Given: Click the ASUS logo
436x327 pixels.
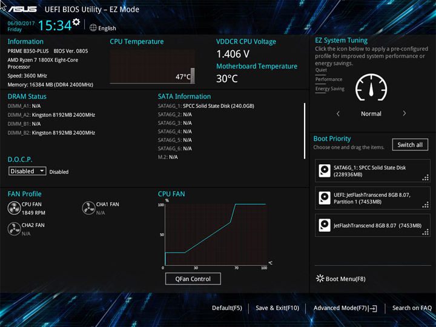Looking at the screenshot, I should [22, 9].
